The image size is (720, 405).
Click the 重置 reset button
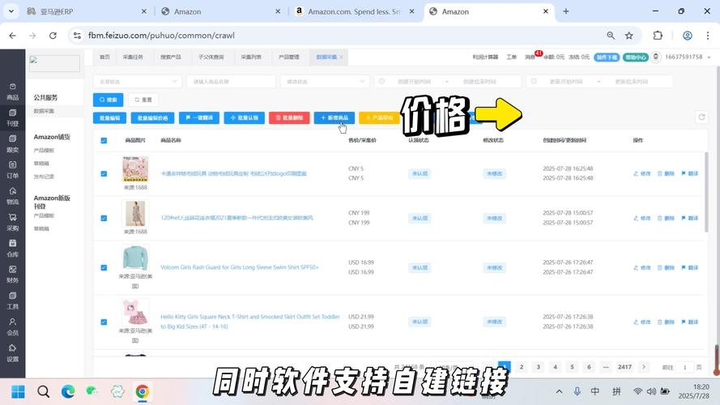(143, 100)
